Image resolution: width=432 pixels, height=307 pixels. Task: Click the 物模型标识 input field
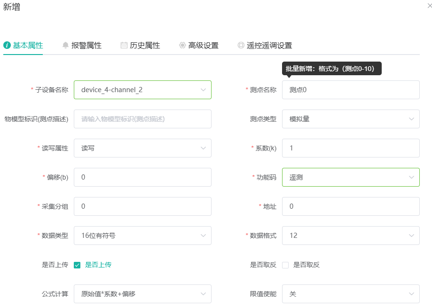pos(142,119)
